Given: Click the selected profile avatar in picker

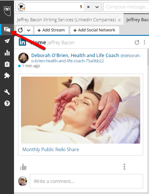Looking at the screenshot, I should [x=21, y=7].
